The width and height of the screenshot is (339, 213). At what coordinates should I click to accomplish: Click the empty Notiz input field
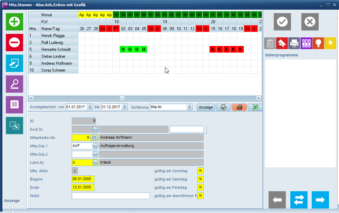click(x=111, y=196)
